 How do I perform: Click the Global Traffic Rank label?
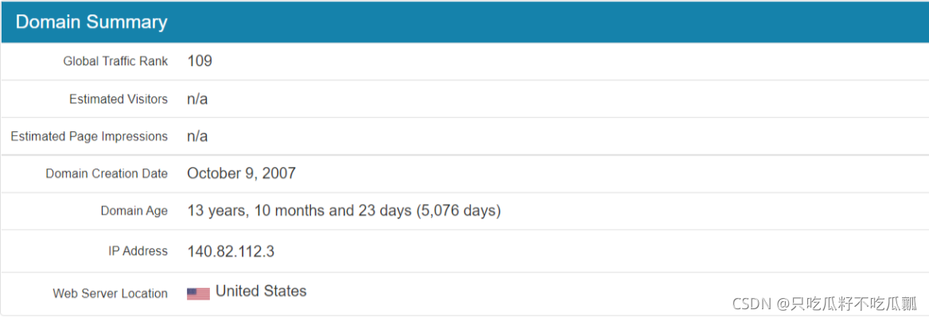click(115, 61)
